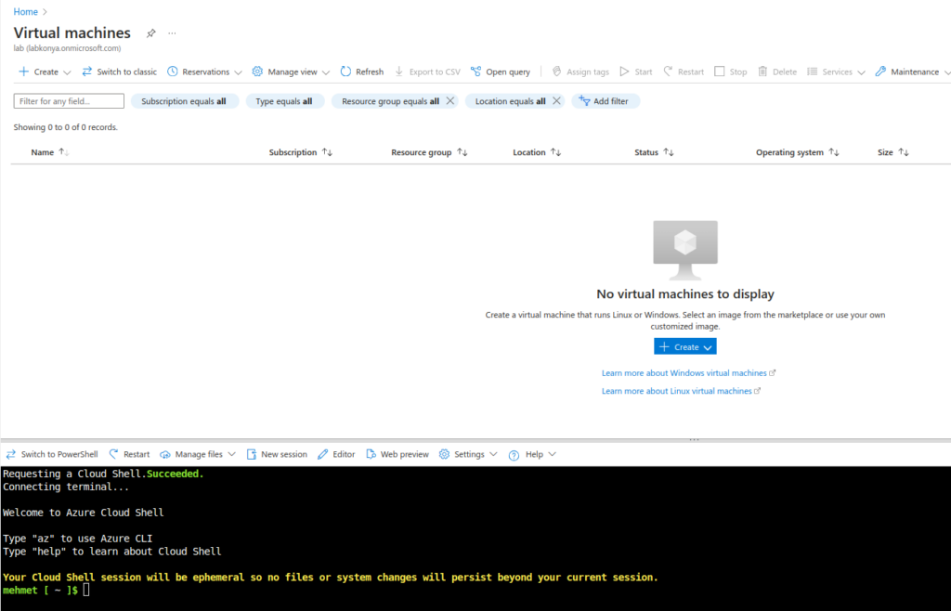Sort by the Subscription column
This screenshot has height=611, width=951.
tap(301, 152)
